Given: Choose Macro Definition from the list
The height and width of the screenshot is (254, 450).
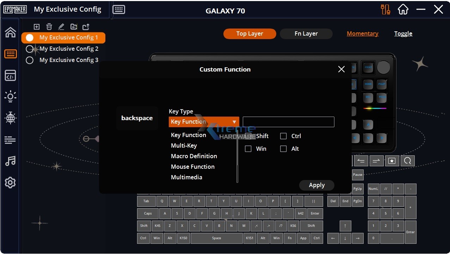Looking at the screenshot, I should click(194, 156).
